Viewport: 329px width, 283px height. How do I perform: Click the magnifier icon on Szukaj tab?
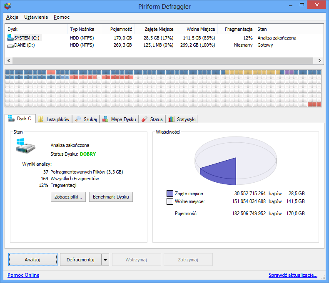[78, 119]
